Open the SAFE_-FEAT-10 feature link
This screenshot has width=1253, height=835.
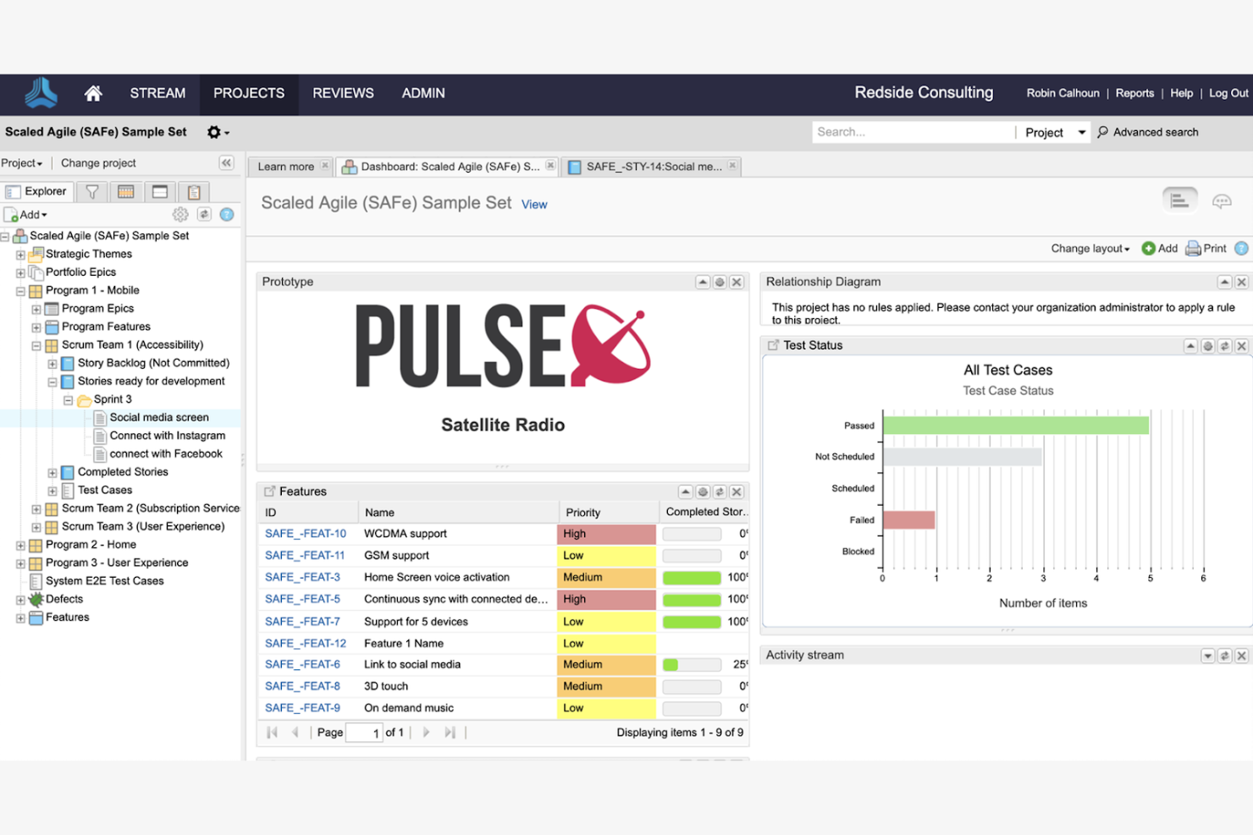pyautogui.click(x=306, y=534)
